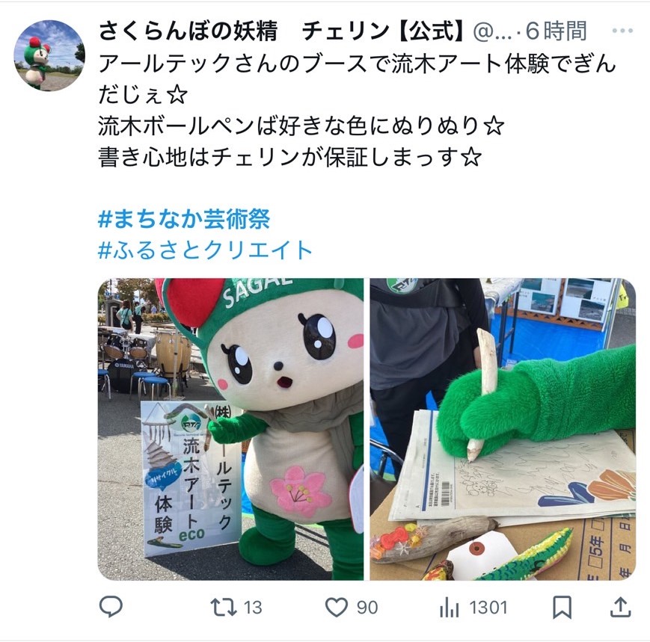This screenshot has height=642, width=650.
Task: Open hashtag #ふるさとクリエイト
Action: (205, 250)
